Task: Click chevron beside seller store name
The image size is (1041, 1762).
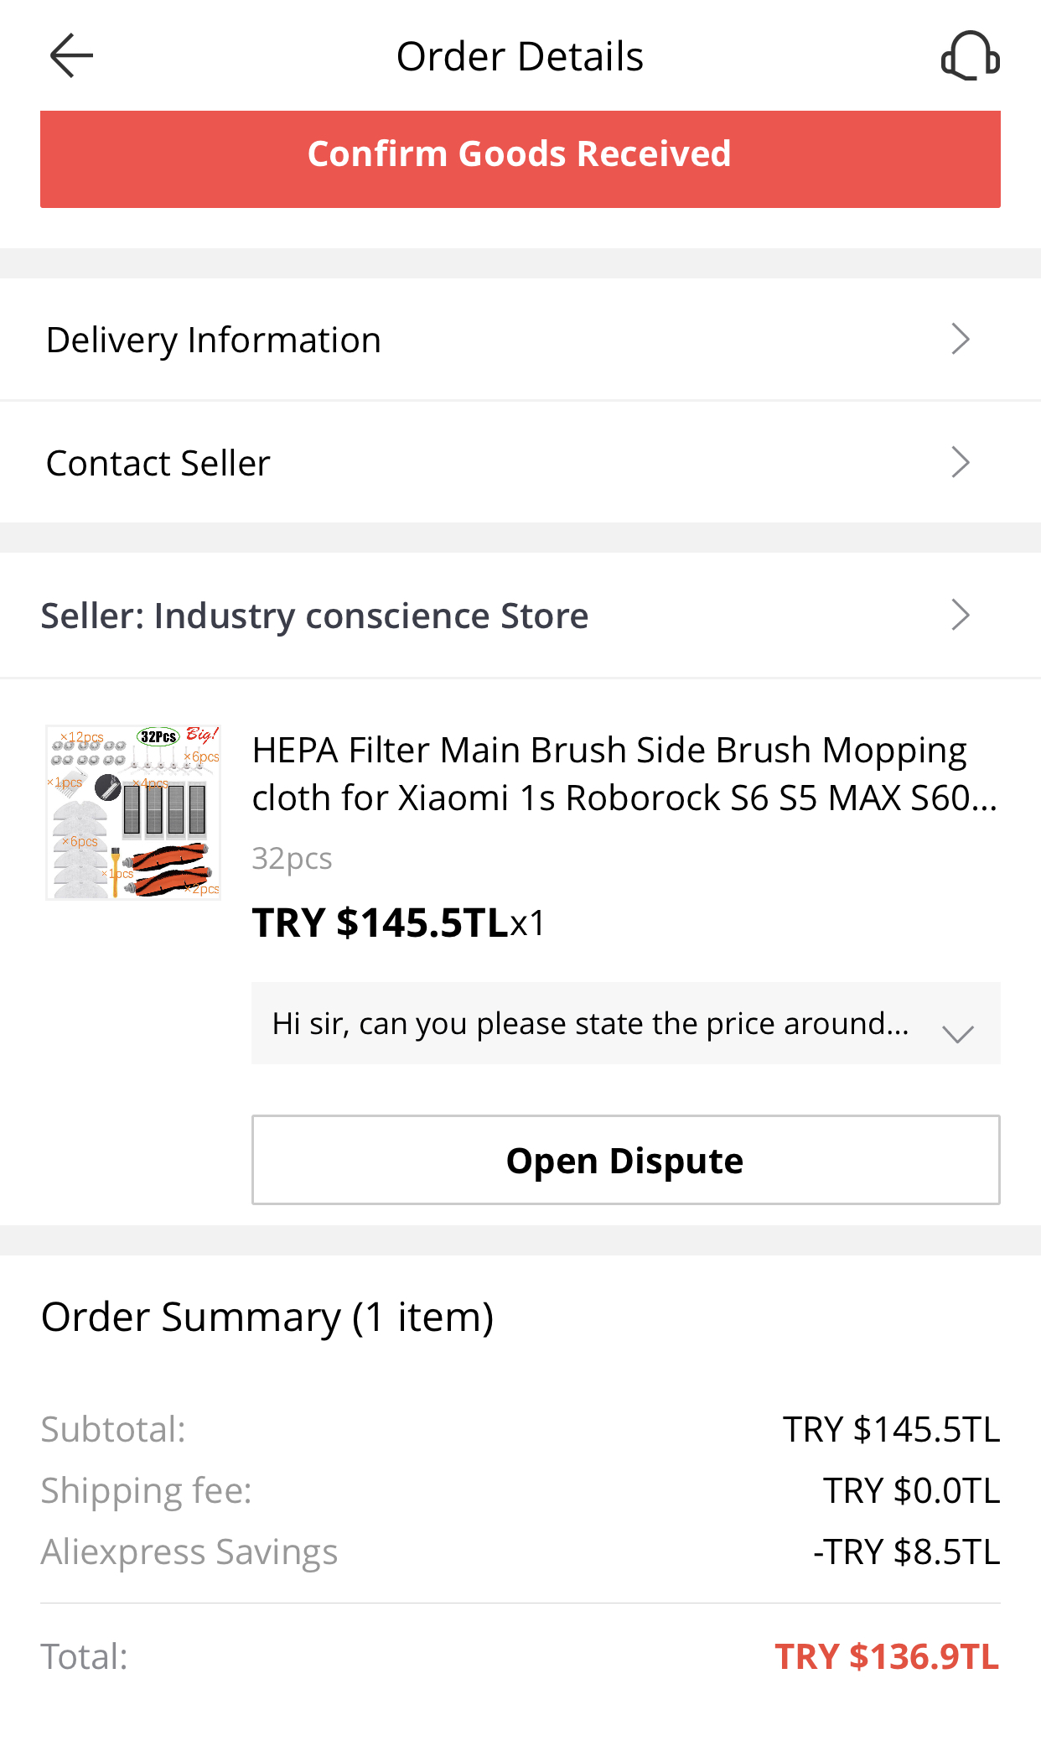Action: tap(961, 616)
